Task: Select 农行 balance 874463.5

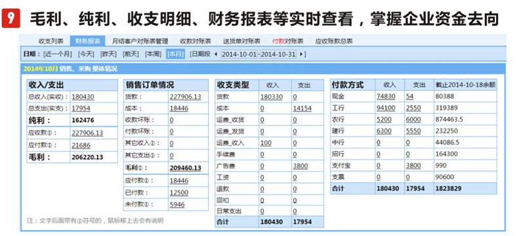Action: (x=450, y=120)
